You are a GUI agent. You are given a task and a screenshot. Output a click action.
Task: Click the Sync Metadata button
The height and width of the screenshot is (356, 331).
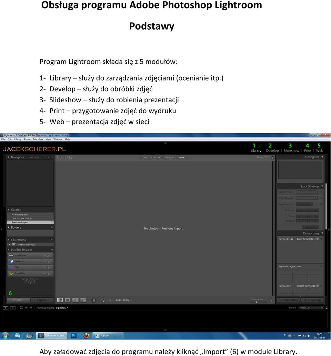288,300
